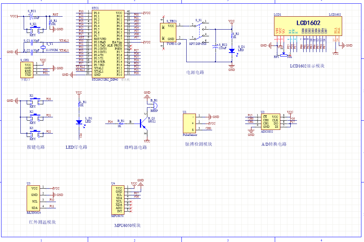Select the U3 MLX90614 component body
The width and height of the screenshot is (364, 242).
pyautogui.click(x=33, y=198)
